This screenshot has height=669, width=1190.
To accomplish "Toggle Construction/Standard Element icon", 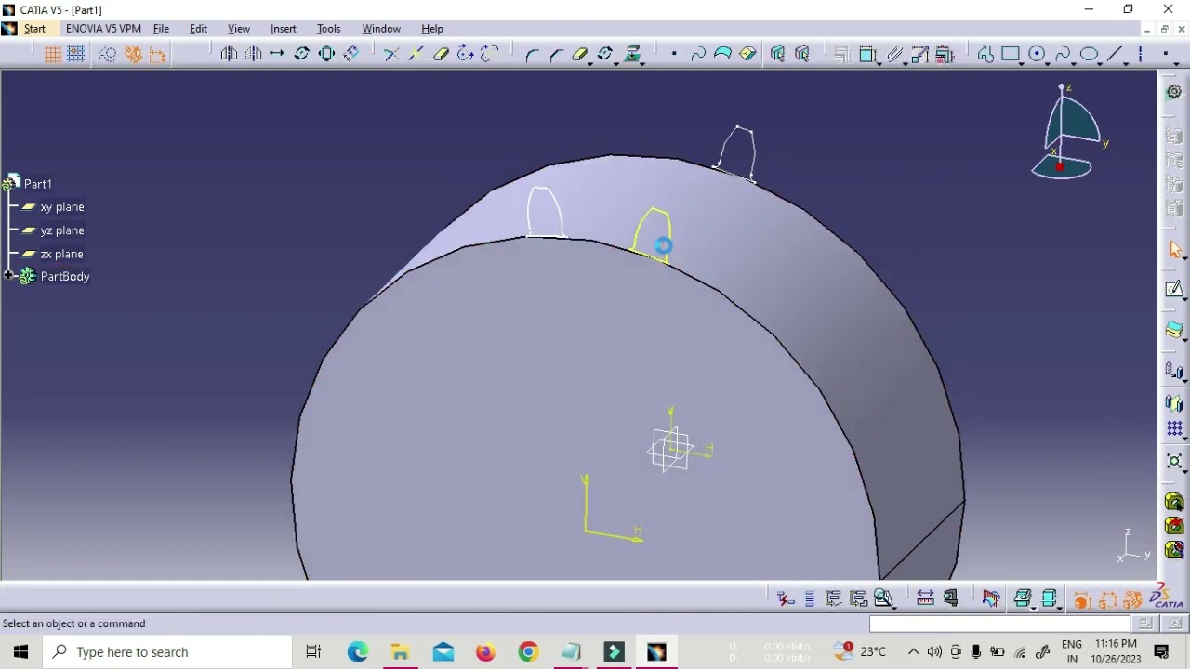I will 107,54.
